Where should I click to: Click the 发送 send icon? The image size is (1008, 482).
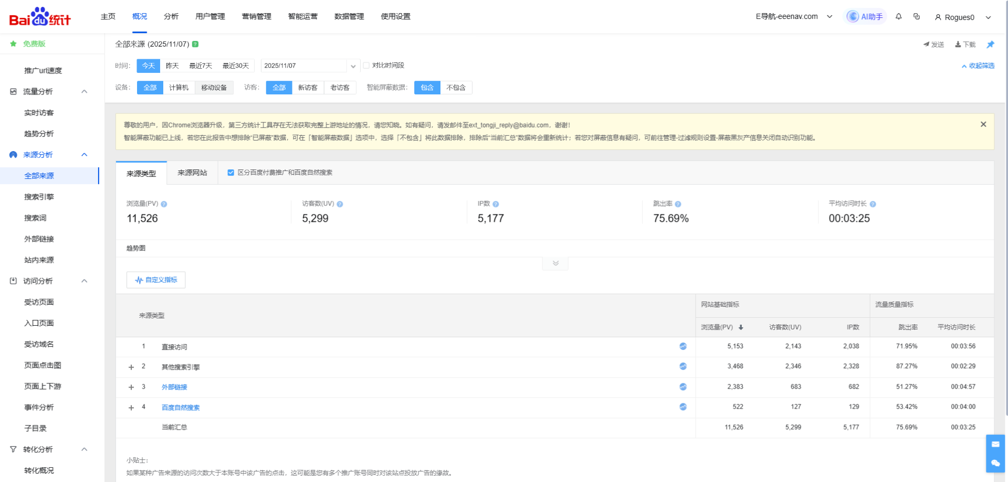[x=927, y=45]
